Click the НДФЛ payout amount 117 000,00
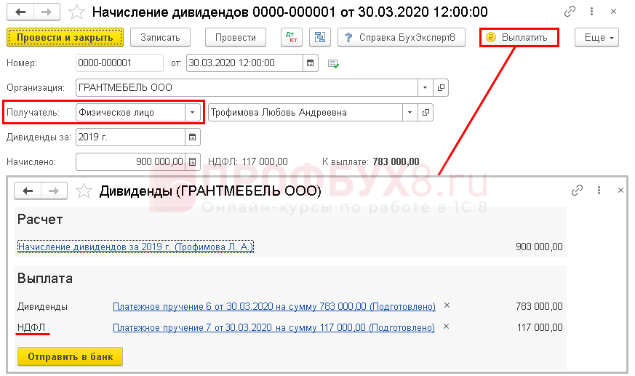Image resolution: width=635 pixels, height=376 pixels. (540, 327)
